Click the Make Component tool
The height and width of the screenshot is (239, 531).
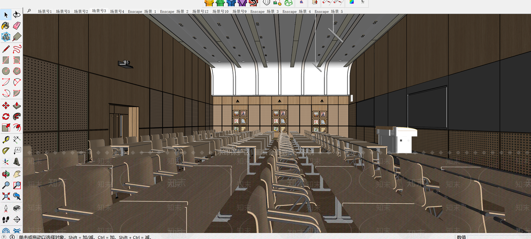click(x=6, y=37)
